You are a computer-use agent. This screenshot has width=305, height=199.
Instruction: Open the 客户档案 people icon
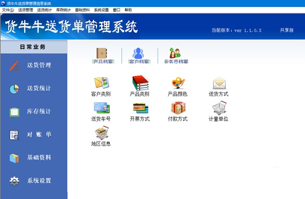click(138, 53)
